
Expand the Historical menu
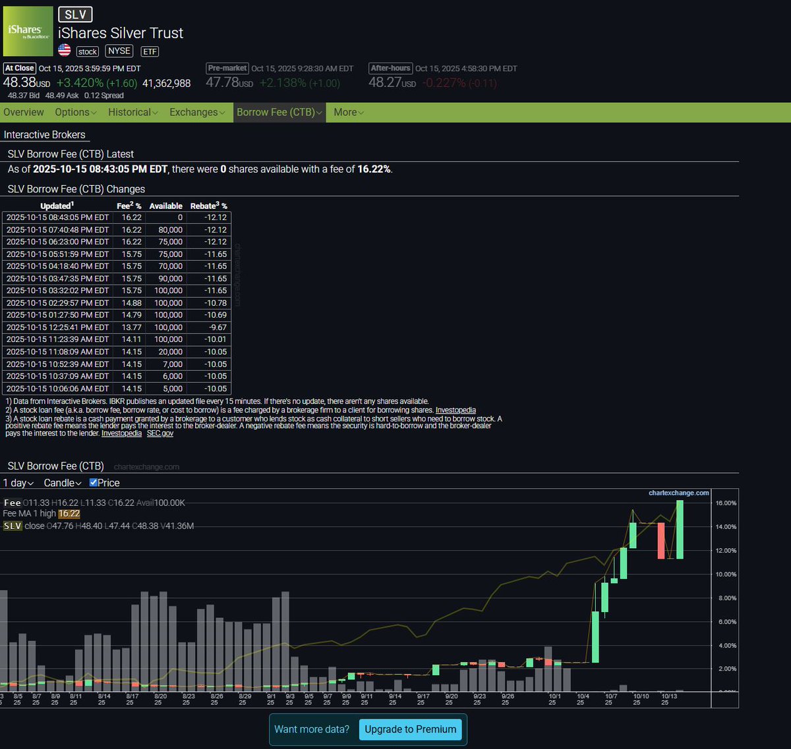click(133, 112)
